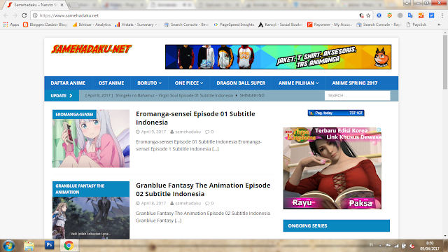Show hidden bookmarks with double chevron
The width and height of the screenshot is (448, 252).
click(x=439, y=24)
